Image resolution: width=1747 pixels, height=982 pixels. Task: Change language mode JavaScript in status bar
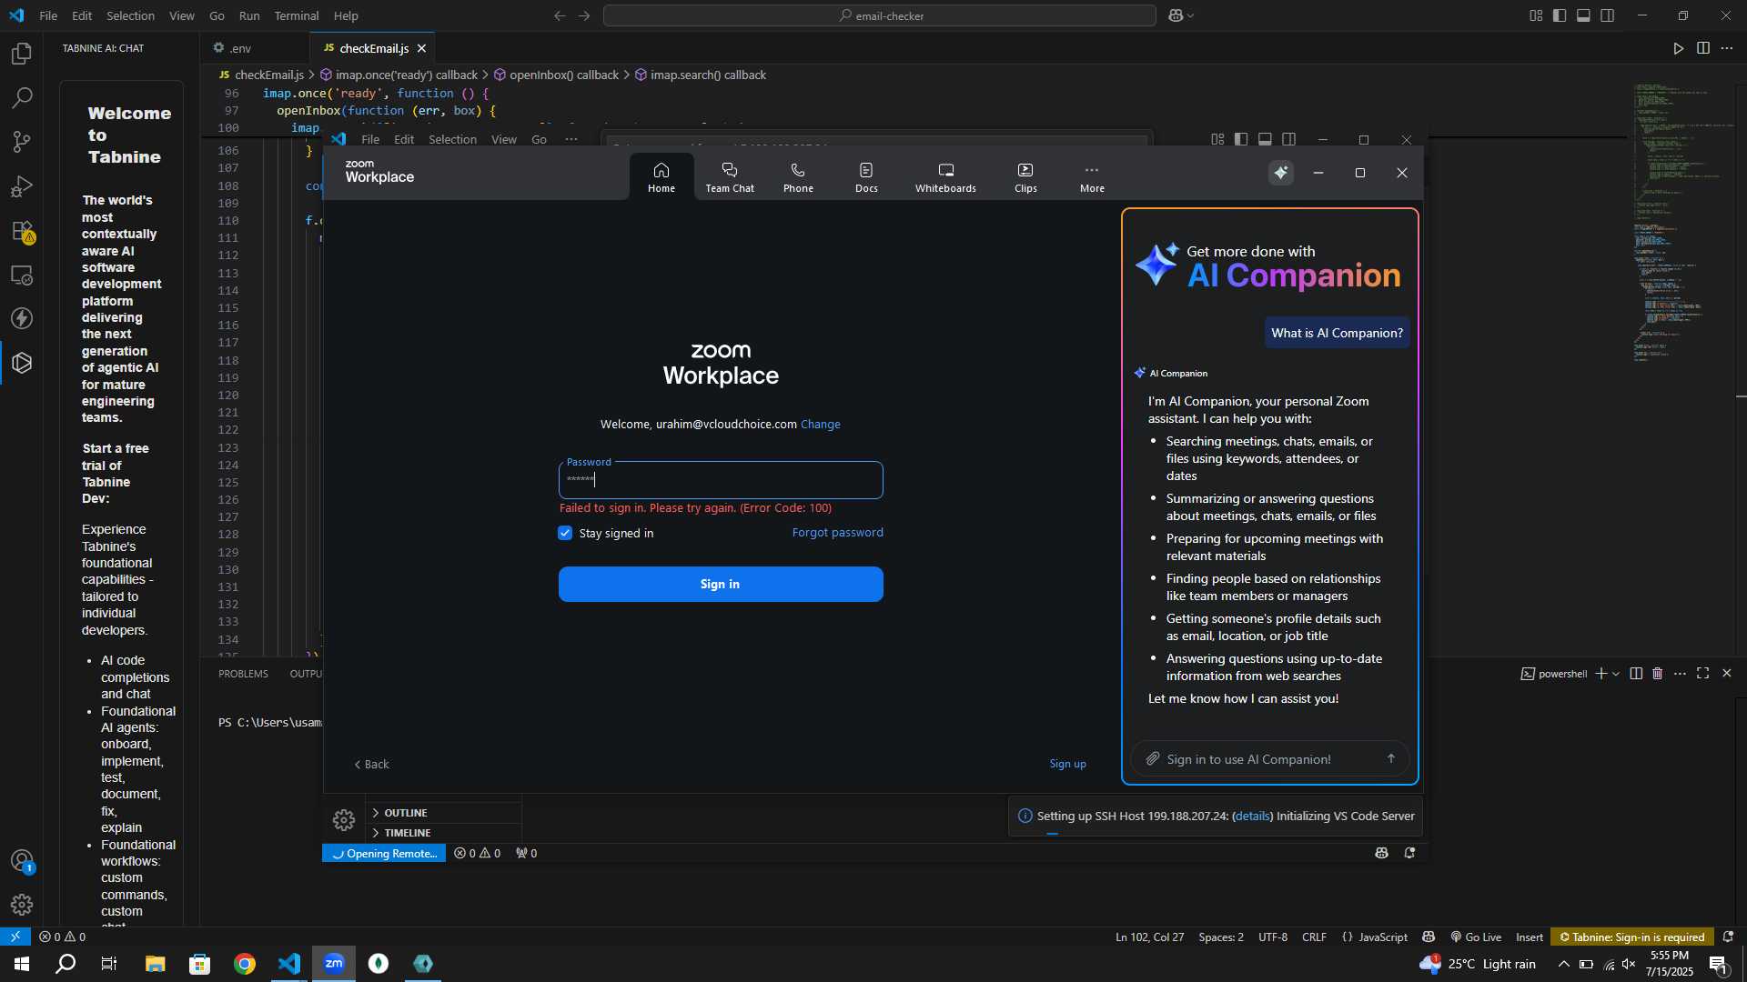pyautogui.click(x=1382, y=937)
